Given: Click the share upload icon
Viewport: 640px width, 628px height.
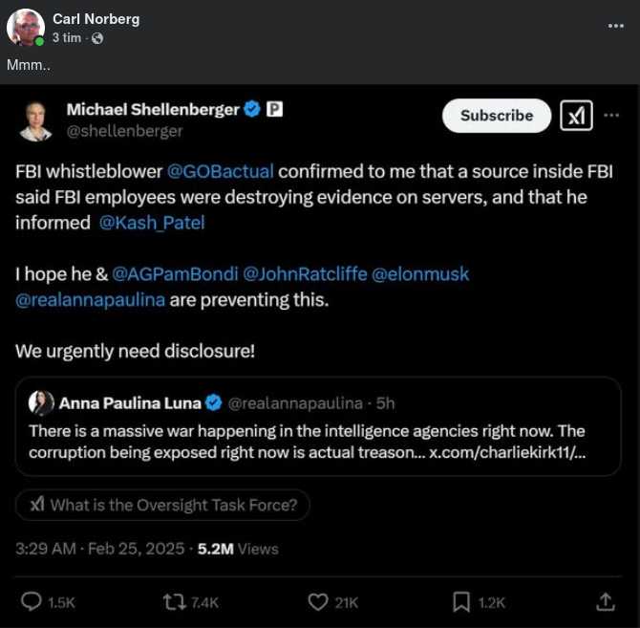Looking at the screenshot, I should (x=605, y=601).
